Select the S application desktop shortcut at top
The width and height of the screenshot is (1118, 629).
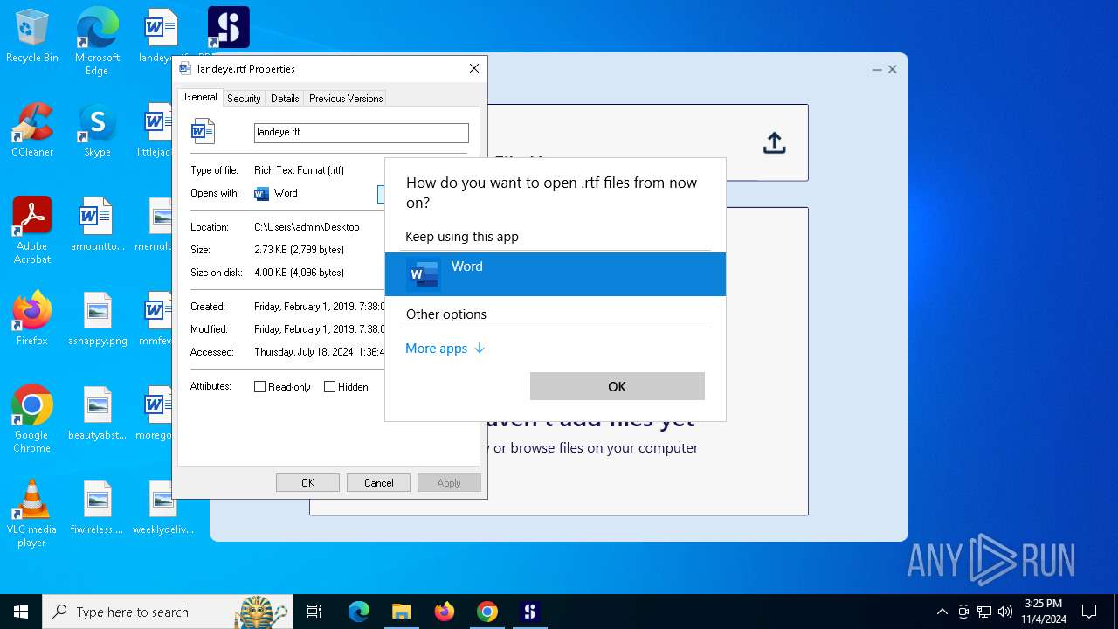coord(228,28)
